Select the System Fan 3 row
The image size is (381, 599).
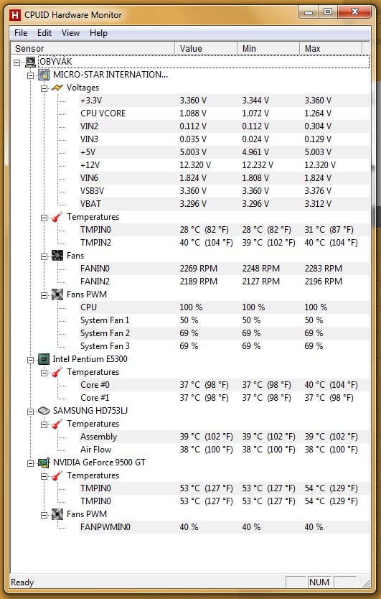224,346
